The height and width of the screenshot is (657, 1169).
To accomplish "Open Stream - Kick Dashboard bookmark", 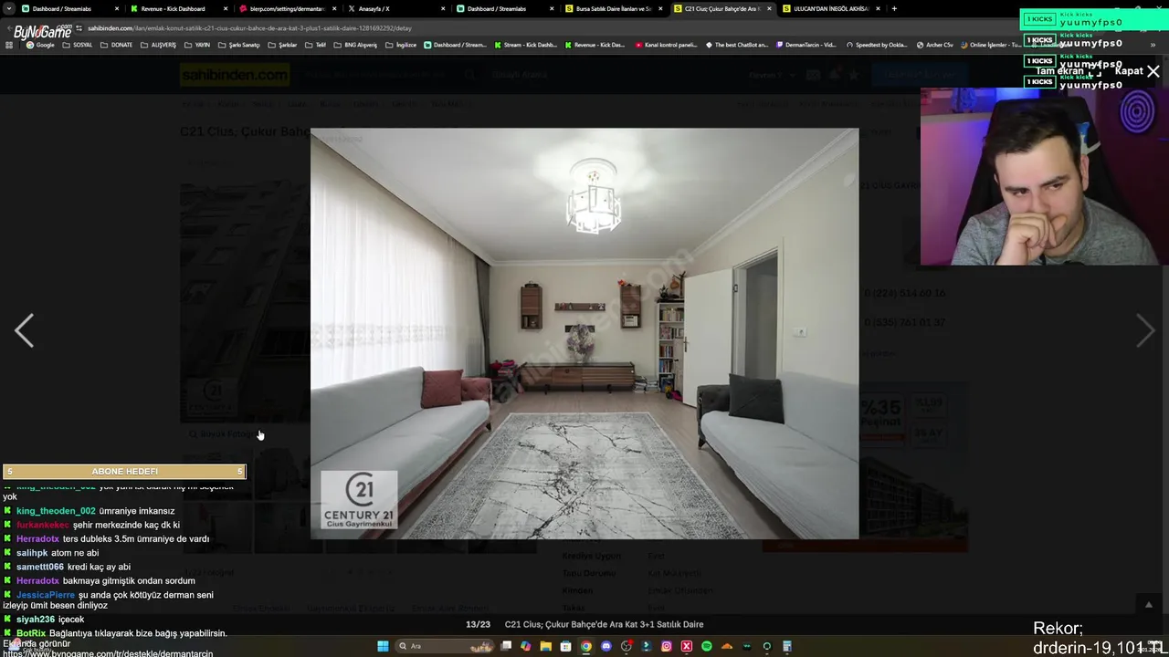I will tap(525, 45).
